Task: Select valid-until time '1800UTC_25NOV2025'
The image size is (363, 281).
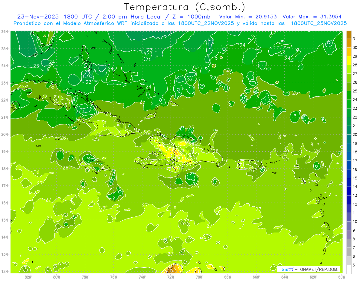Action: tap(319, 23)
